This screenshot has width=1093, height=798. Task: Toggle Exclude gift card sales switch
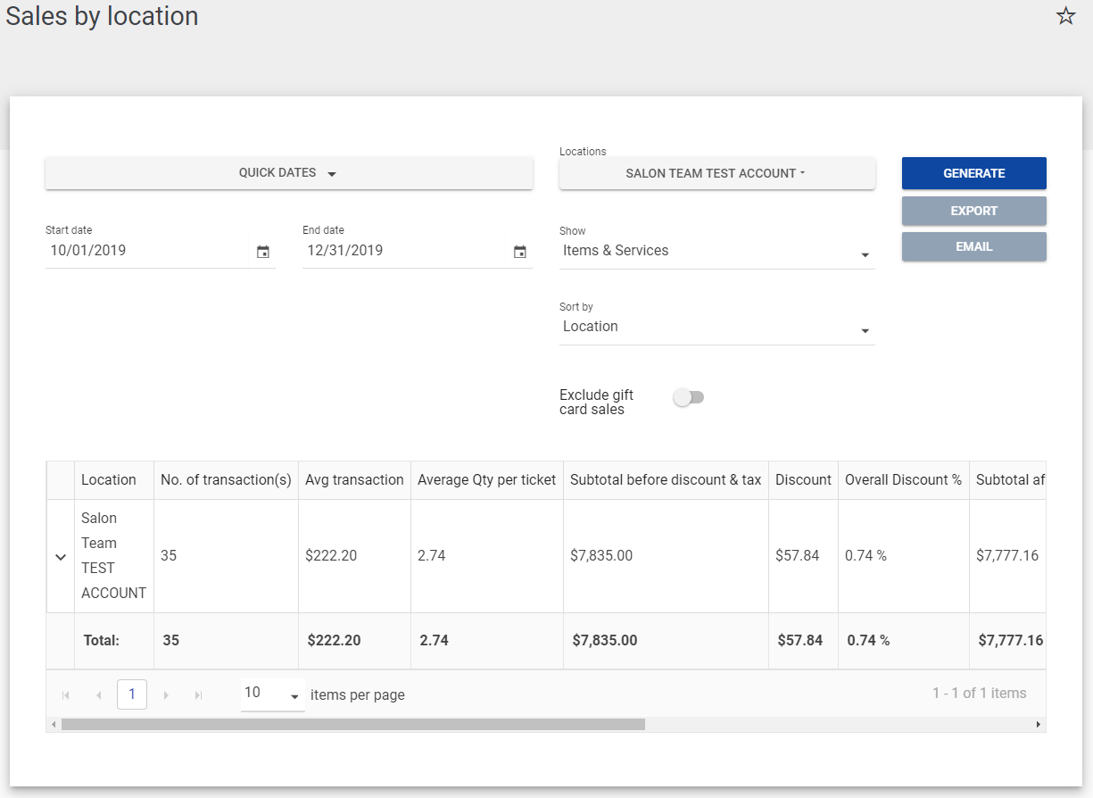coord(688,397)
